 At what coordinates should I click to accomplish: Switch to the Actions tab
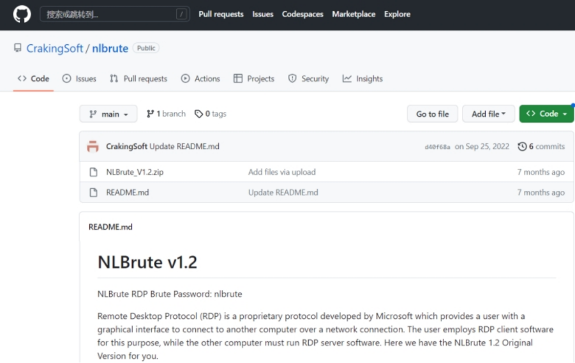coord(200,78)
